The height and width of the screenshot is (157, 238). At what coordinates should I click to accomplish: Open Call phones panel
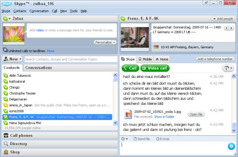(x=60, y=135)
